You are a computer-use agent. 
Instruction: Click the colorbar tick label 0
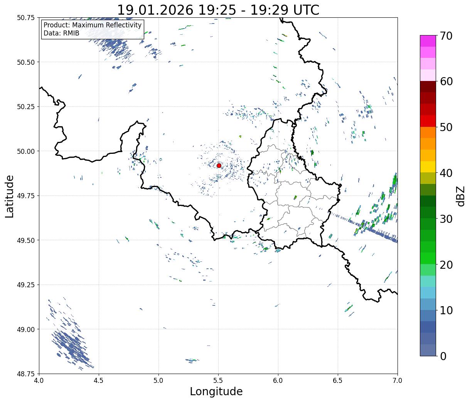click(x=443, y=356)
